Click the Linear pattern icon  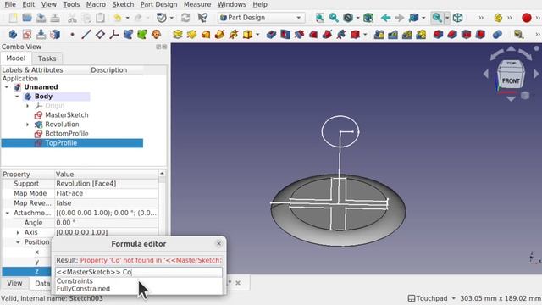393,34
